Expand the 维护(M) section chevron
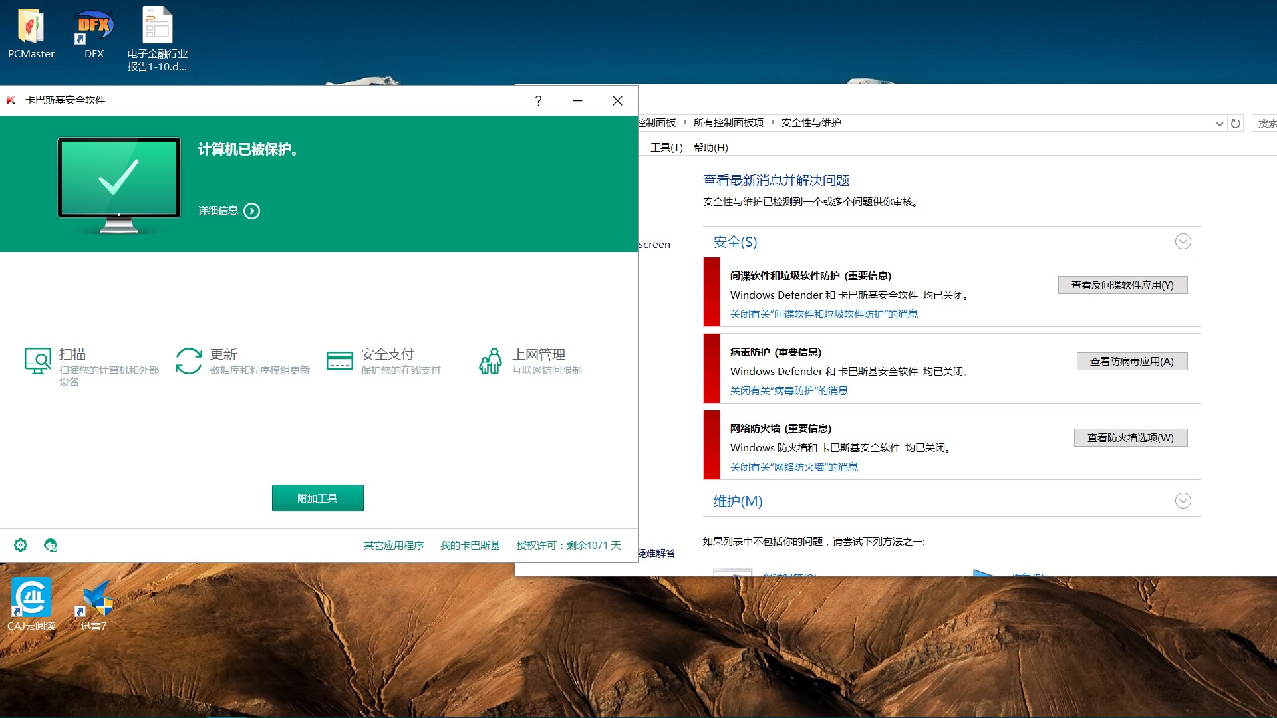 1183,501
